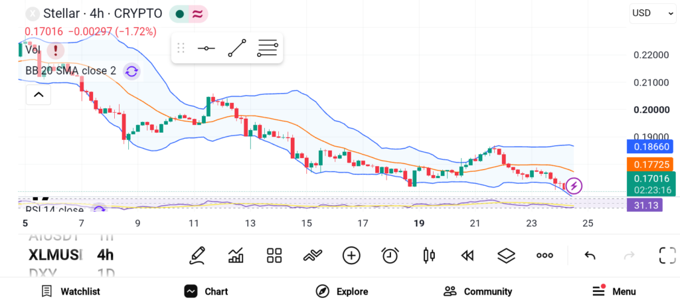Image resolution: width=680 pixels, height=306 pixels.
Task: Open the compare symbols line icon
Action: pos(313,256)
